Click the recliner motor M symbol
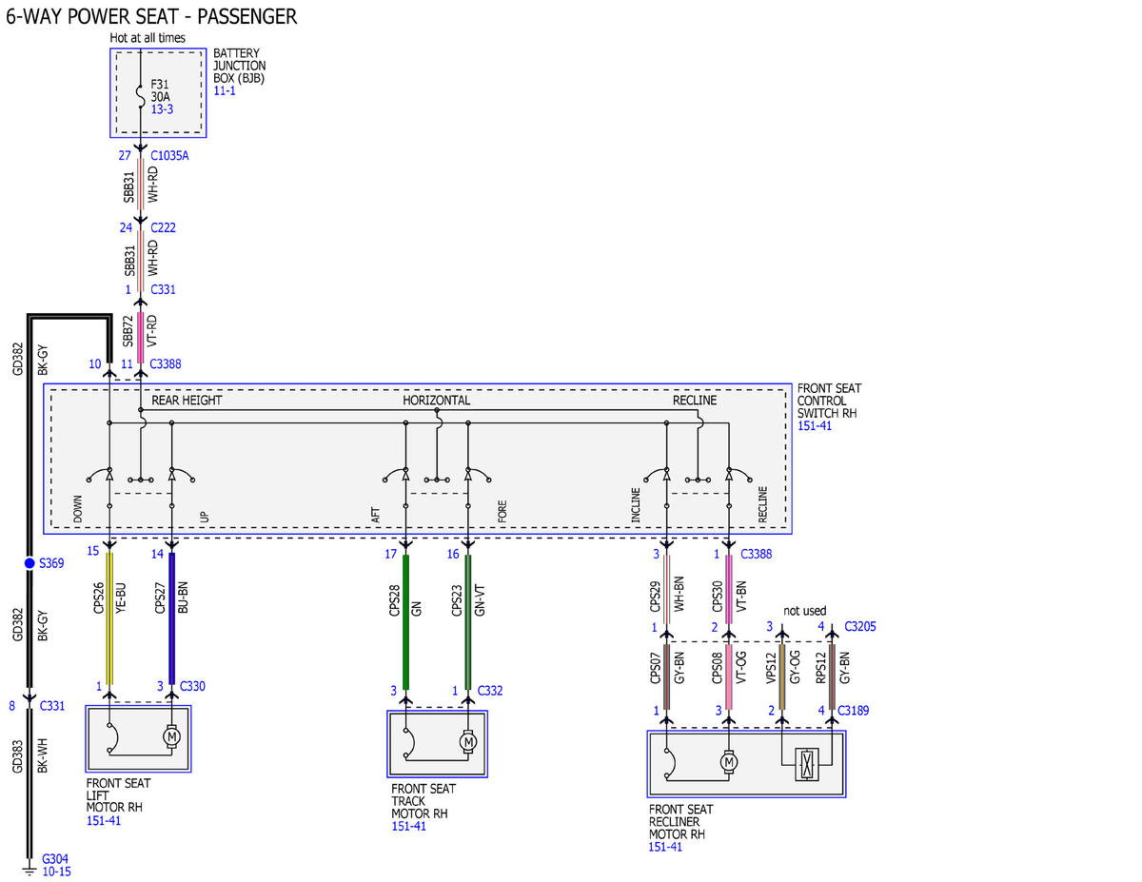The width and height of the screenshot is (1142, 882). click(729, 761)
